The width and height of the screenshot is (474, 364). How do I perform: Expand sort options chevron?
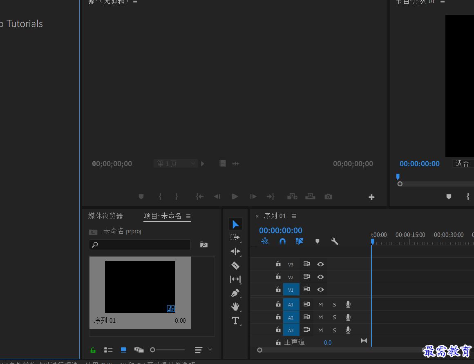[210, 350]
